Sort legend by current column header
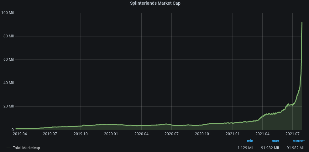The width and height of the screenshot is (309, 152). [x=299, y=141]
